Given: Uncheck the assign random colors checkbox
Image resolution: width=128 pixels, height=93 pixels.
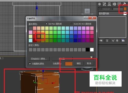Looking at the screenshot, I should tap(30, 64).
